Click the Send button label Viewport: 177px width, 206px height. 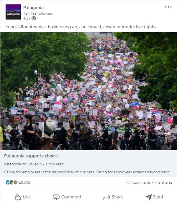158,197
